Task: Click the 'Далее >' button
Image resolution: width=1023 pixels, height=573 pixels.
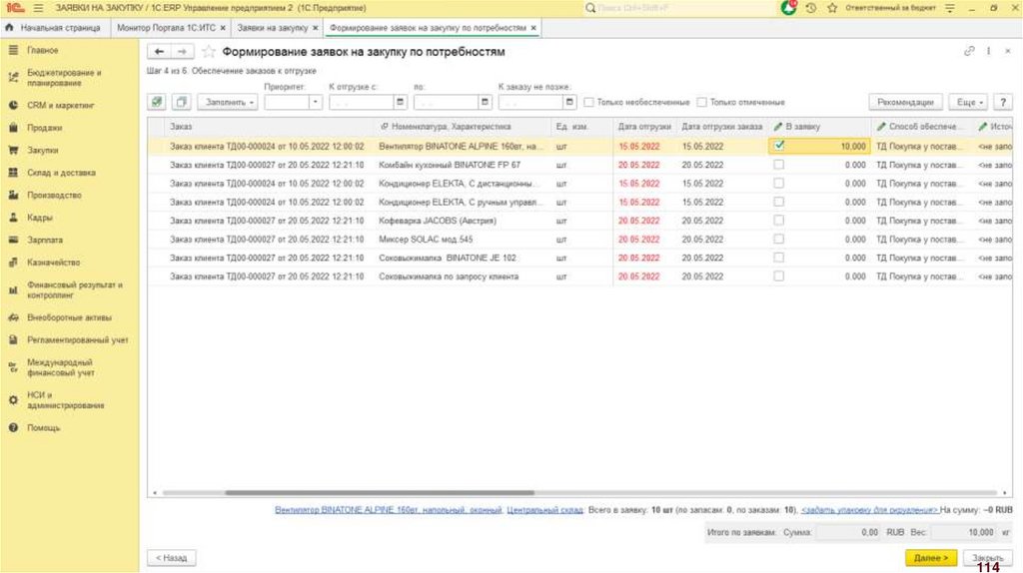Action: (931, 557)
